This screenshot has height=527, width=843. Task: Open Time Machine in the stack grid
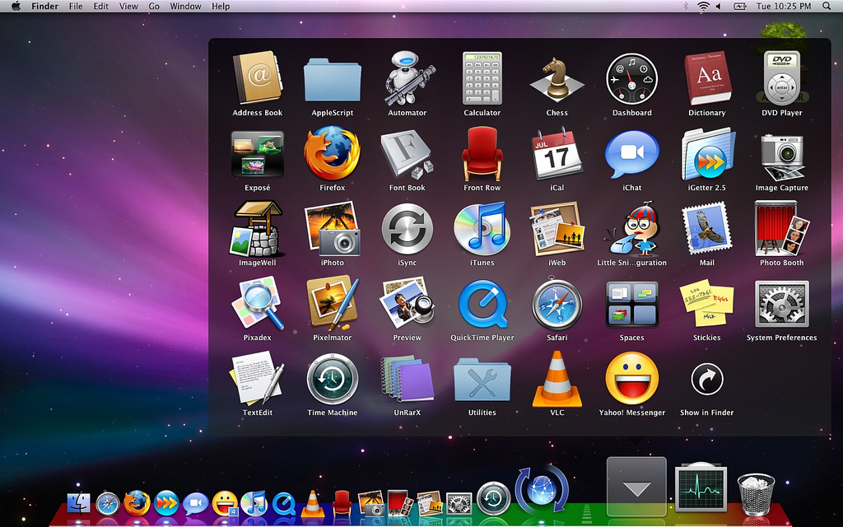tap(333, 379)
